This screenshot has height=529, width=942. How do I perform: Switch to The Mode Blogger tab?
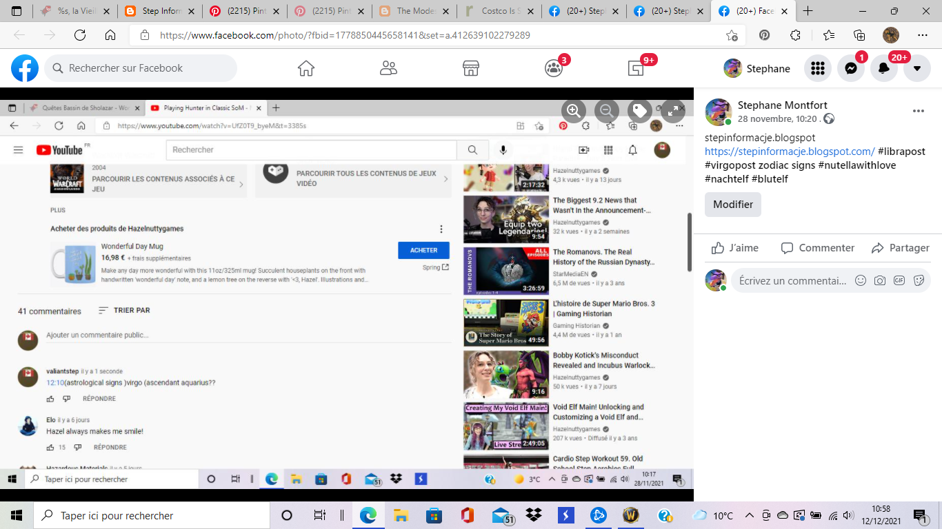click(415, 11)
